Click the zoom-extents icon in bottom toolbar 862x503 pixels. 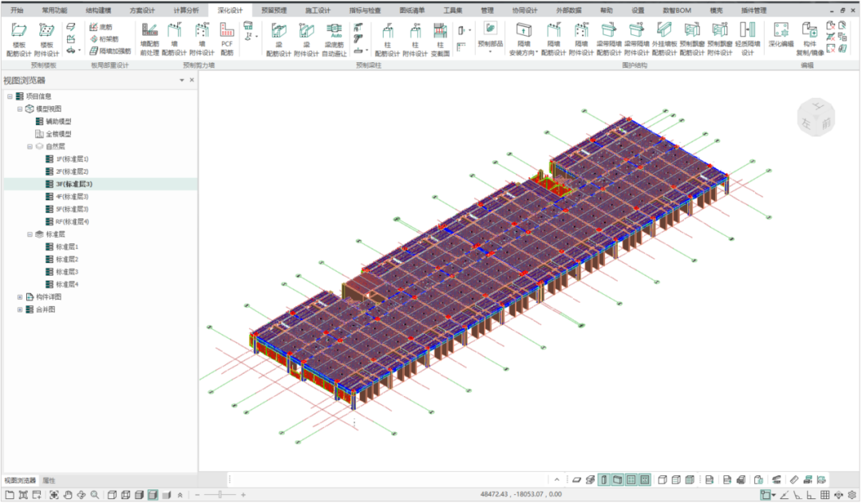pos(54,495)
